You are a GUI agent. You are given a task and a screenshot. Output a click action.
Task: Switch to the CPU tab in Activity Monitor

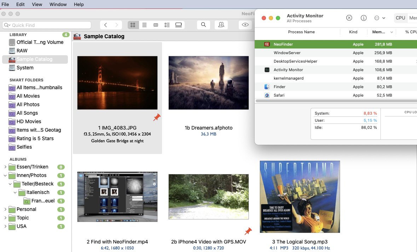click(x=400, y=18)
